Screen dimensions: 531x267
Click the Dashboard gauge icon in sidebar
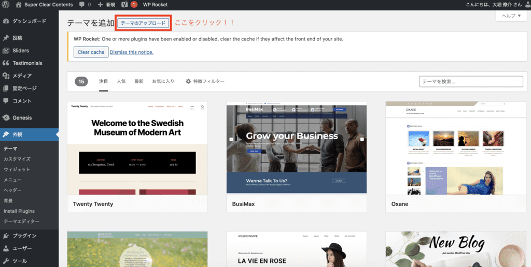[x=6, y=21]
